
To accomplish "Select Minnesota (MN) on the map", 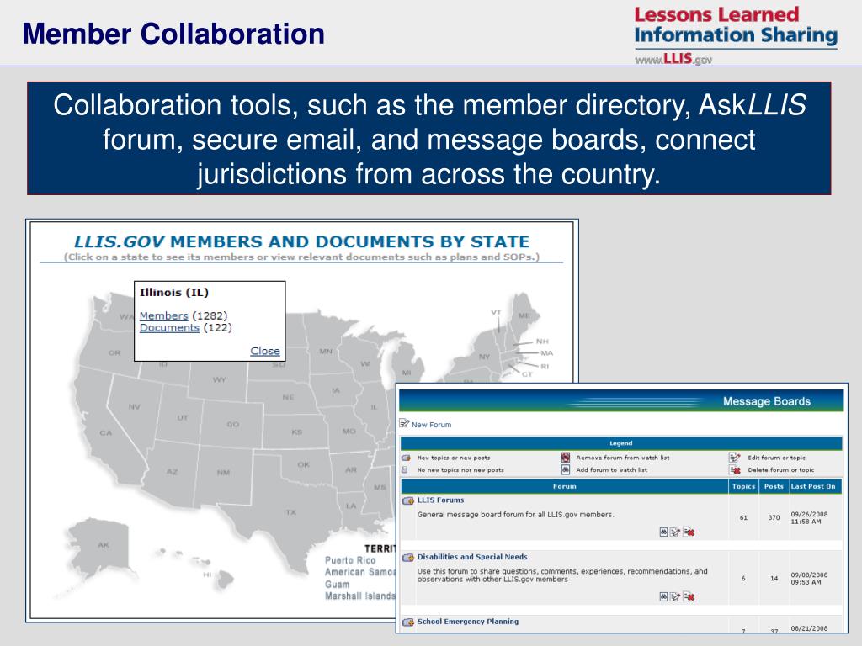I will pos(326,351).
